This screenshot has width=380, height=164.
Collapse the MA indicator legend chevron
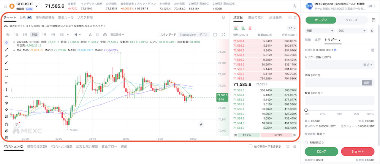[14, 50]
